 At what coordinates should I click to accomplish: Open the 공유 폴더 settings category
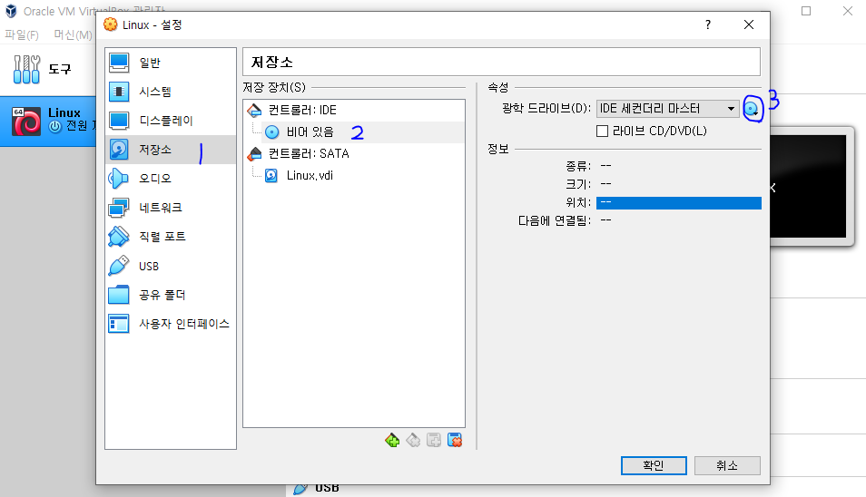170,295
